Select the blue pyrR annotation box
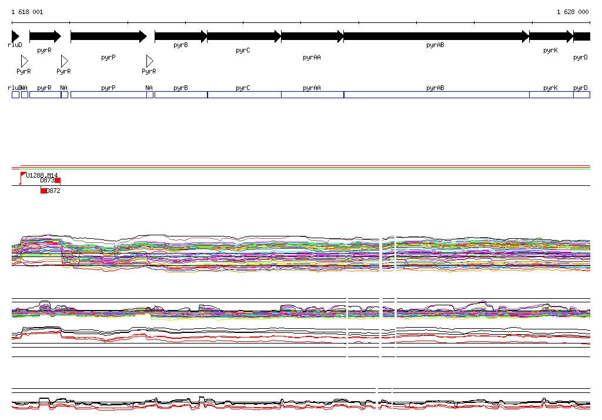This screenshot has height=420, width=602. point(45,95)
